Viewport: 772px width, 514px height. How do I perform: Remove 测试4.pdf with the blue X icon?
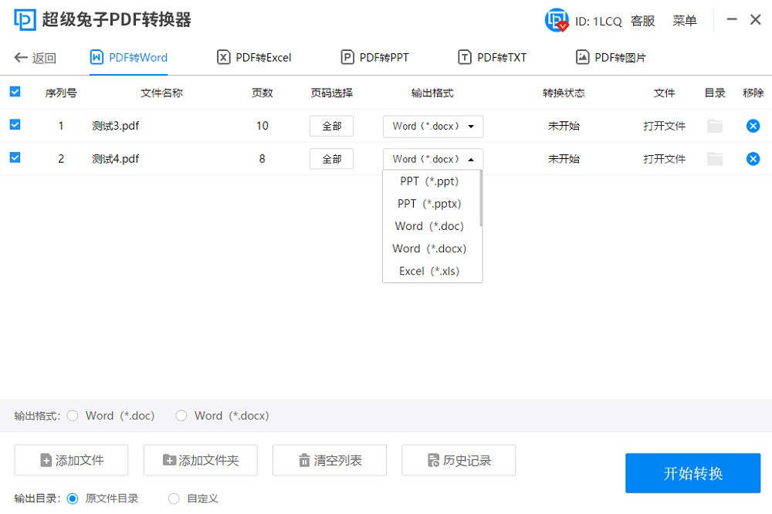point(753,158)
